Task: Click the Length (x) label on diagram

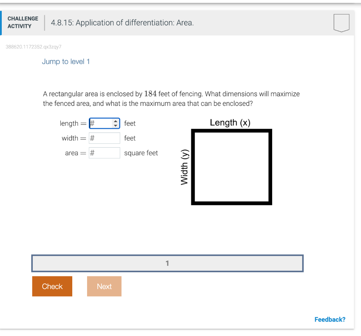Action: click(x=230, y=122)
